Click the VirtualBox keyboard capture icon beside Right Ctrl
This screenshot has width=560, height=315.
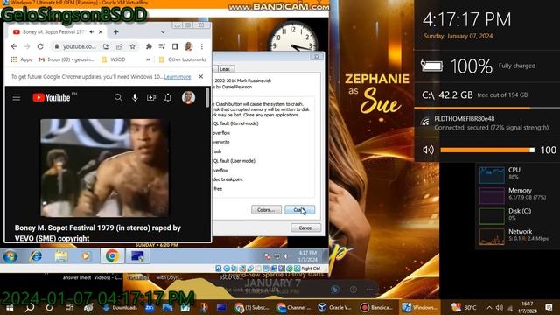pos(297,269)
